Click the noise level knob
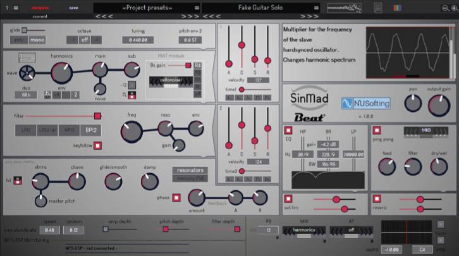 point(100,89)
